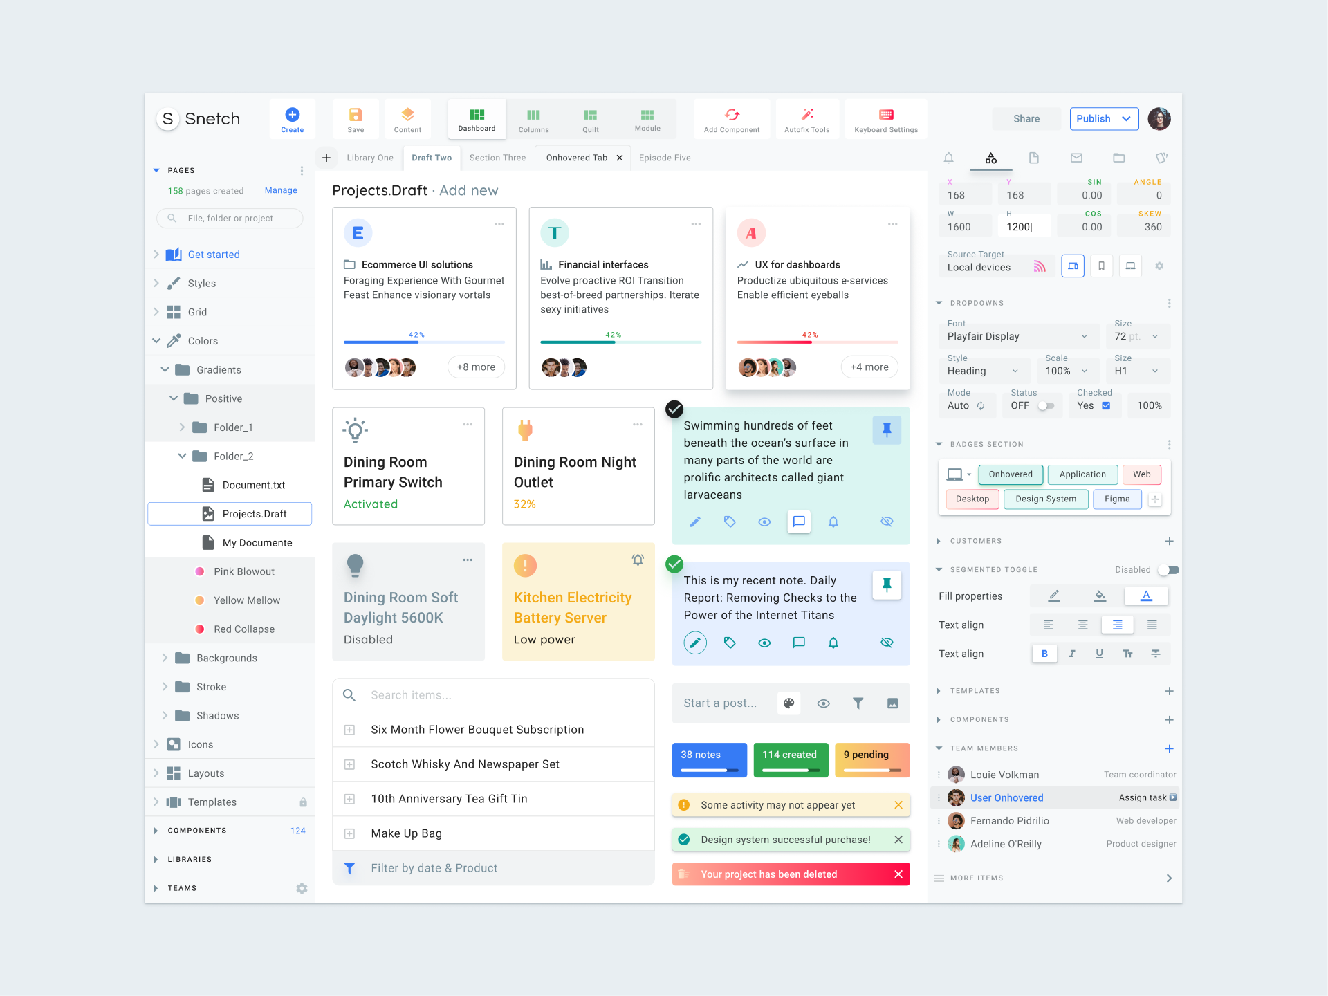Select the underline text format button
This screenshot has width=1328, height=996.
click(x=1099, y=654)
